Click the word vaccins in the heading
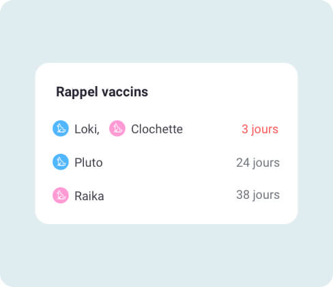This screenshot has width=333, height=287. pyautogui.click(x=125, y=92)
